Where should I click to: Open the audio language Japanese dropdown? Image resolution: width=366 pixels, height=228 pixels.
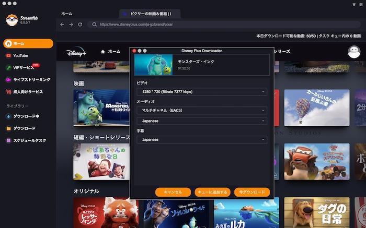click(202, 121)
